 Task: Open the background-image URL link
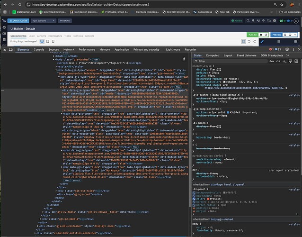(245, 88)
